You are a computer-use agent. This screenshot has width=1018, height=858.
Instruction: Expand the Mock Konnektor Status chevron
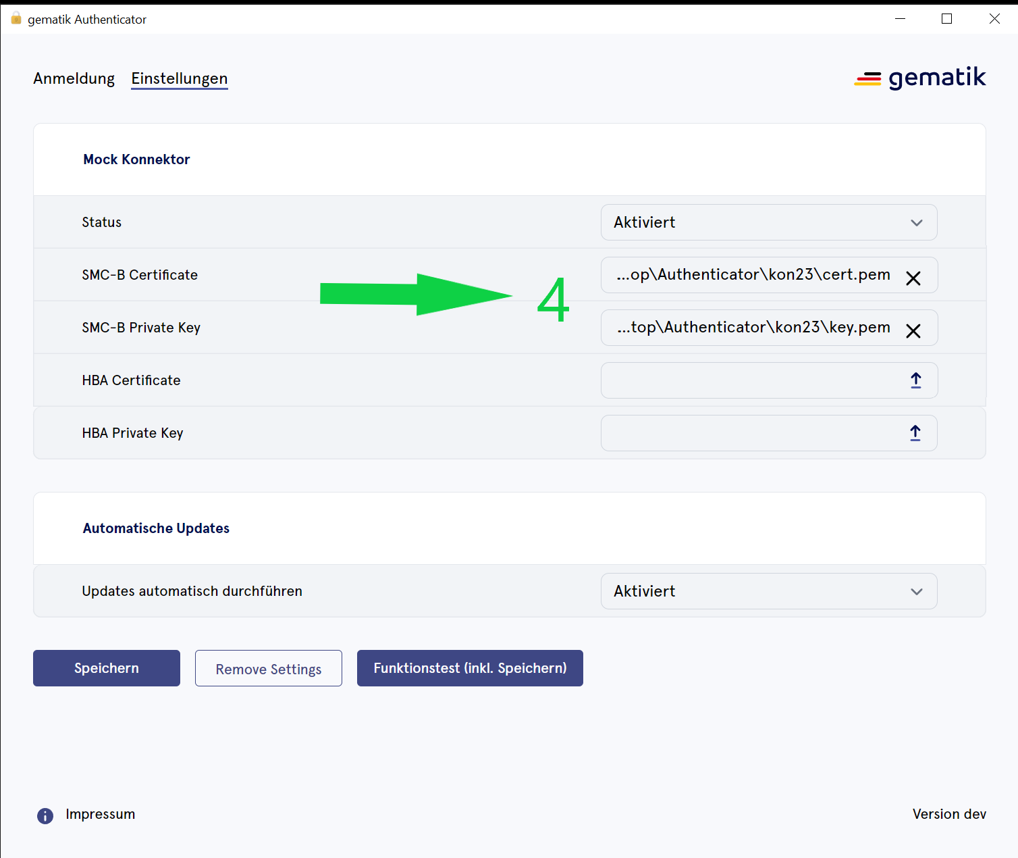coord(916,223)
